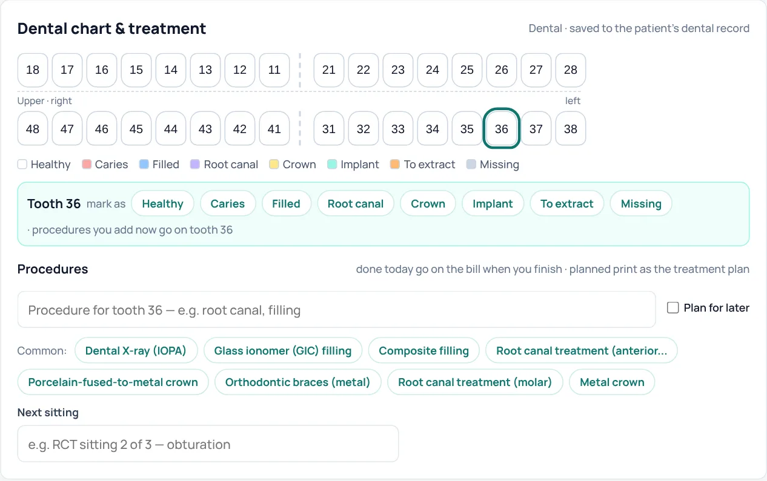
Task: Select tooth 14 in the chart
Action: click(x=171, y=70)
